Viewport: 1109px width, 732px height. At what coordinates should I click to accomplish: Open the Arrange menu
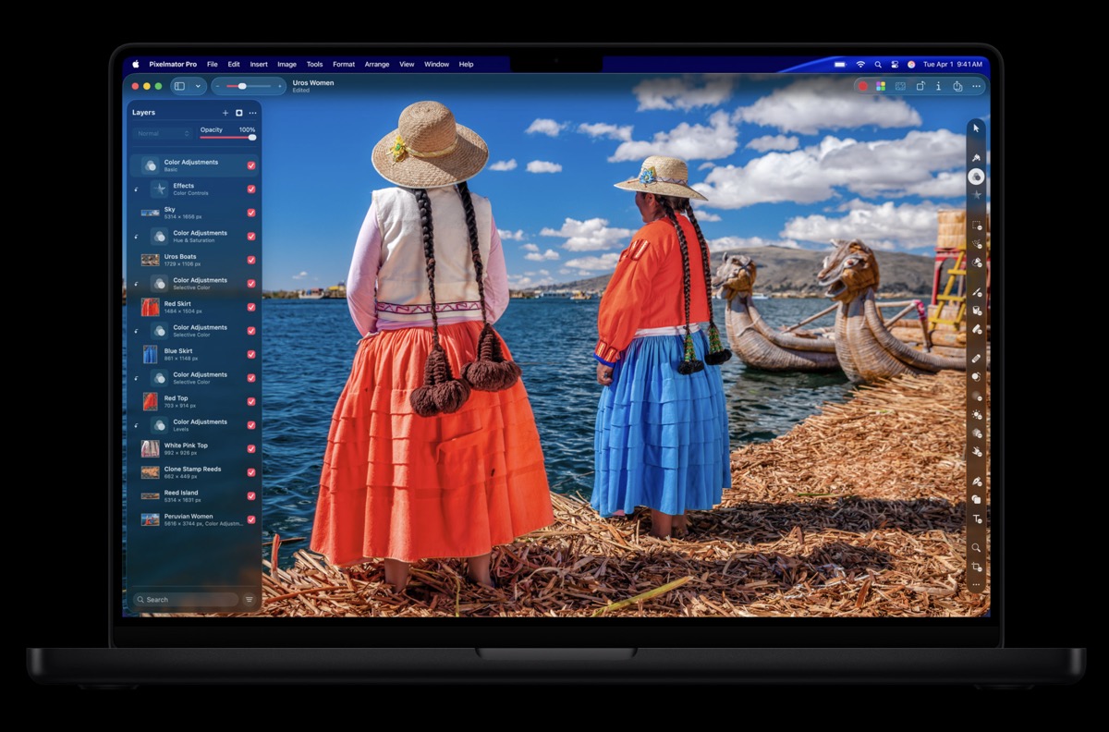[x=377, y=65]
